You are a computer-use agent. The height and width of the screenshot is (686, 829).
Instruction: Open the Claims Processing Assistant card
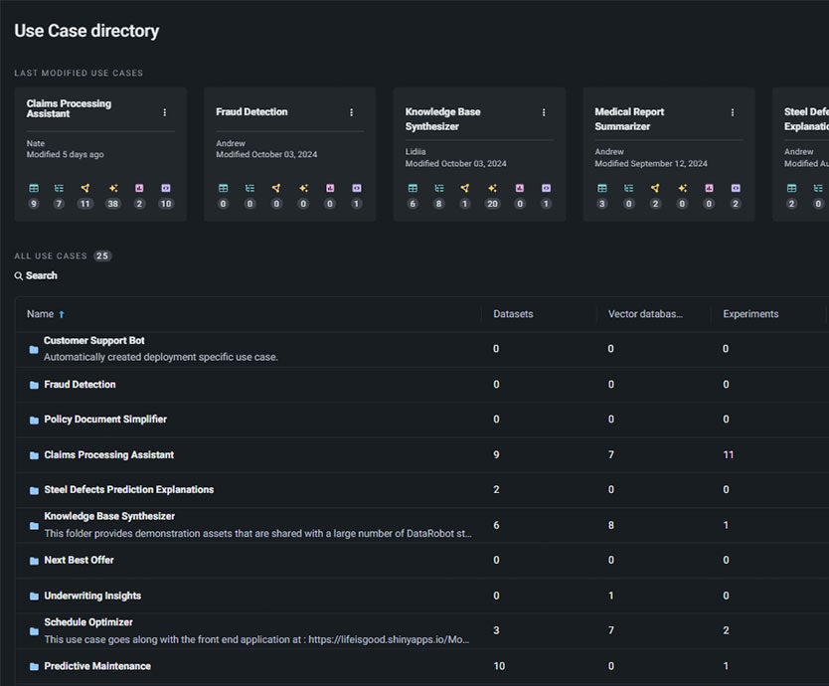tap(100, 154)
